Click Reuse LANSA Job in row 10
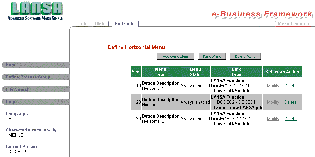Screen dimensions: 315x157 [231, 91]
